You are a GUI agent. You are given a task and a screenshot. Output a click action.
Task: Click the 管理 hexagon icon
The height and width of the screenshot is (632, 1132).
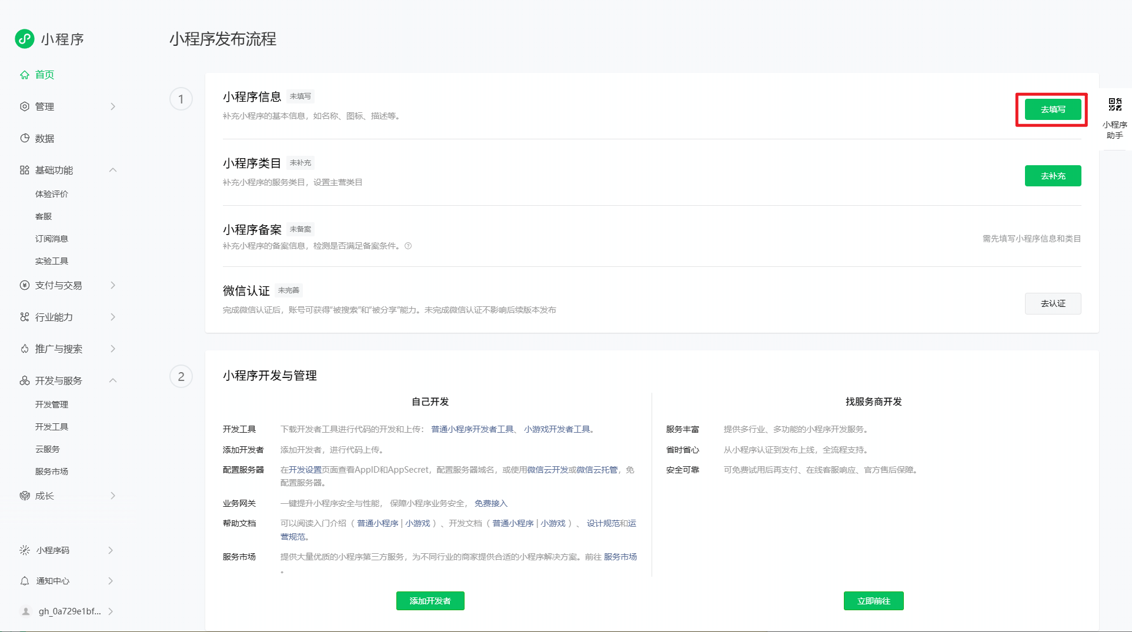[x=25, y=106]
